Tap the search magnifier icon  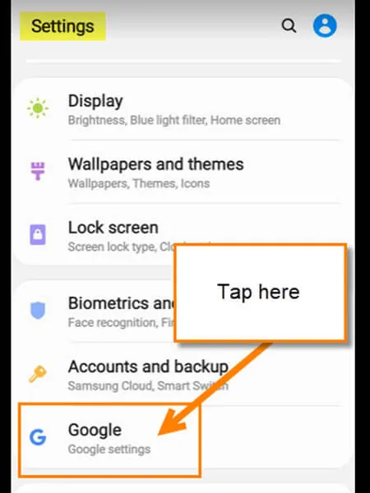[x=289, y=25]
